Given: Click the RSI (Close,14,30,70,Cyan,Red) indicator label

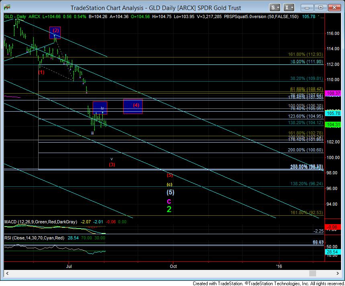Looking at the screenshot, I should pos(34,238).
